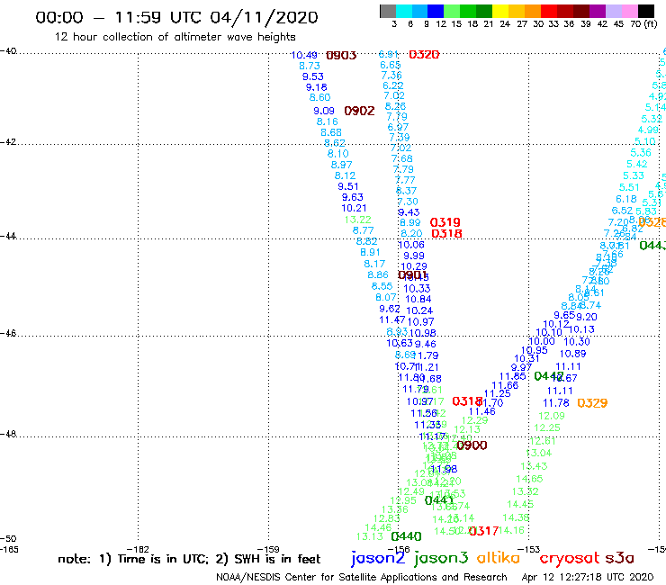The width and height of the screenshot is (666, 585).
Task: Click the wave height value '10.84'
Action: [x=418, y=299]
